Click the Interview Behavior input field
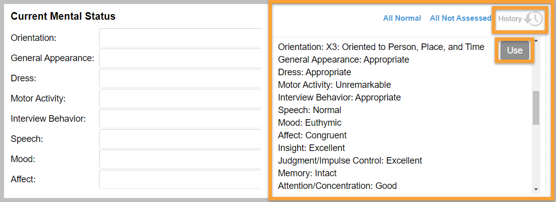The width and height of the screenshot is (556, 202). [x=182, y=119]
